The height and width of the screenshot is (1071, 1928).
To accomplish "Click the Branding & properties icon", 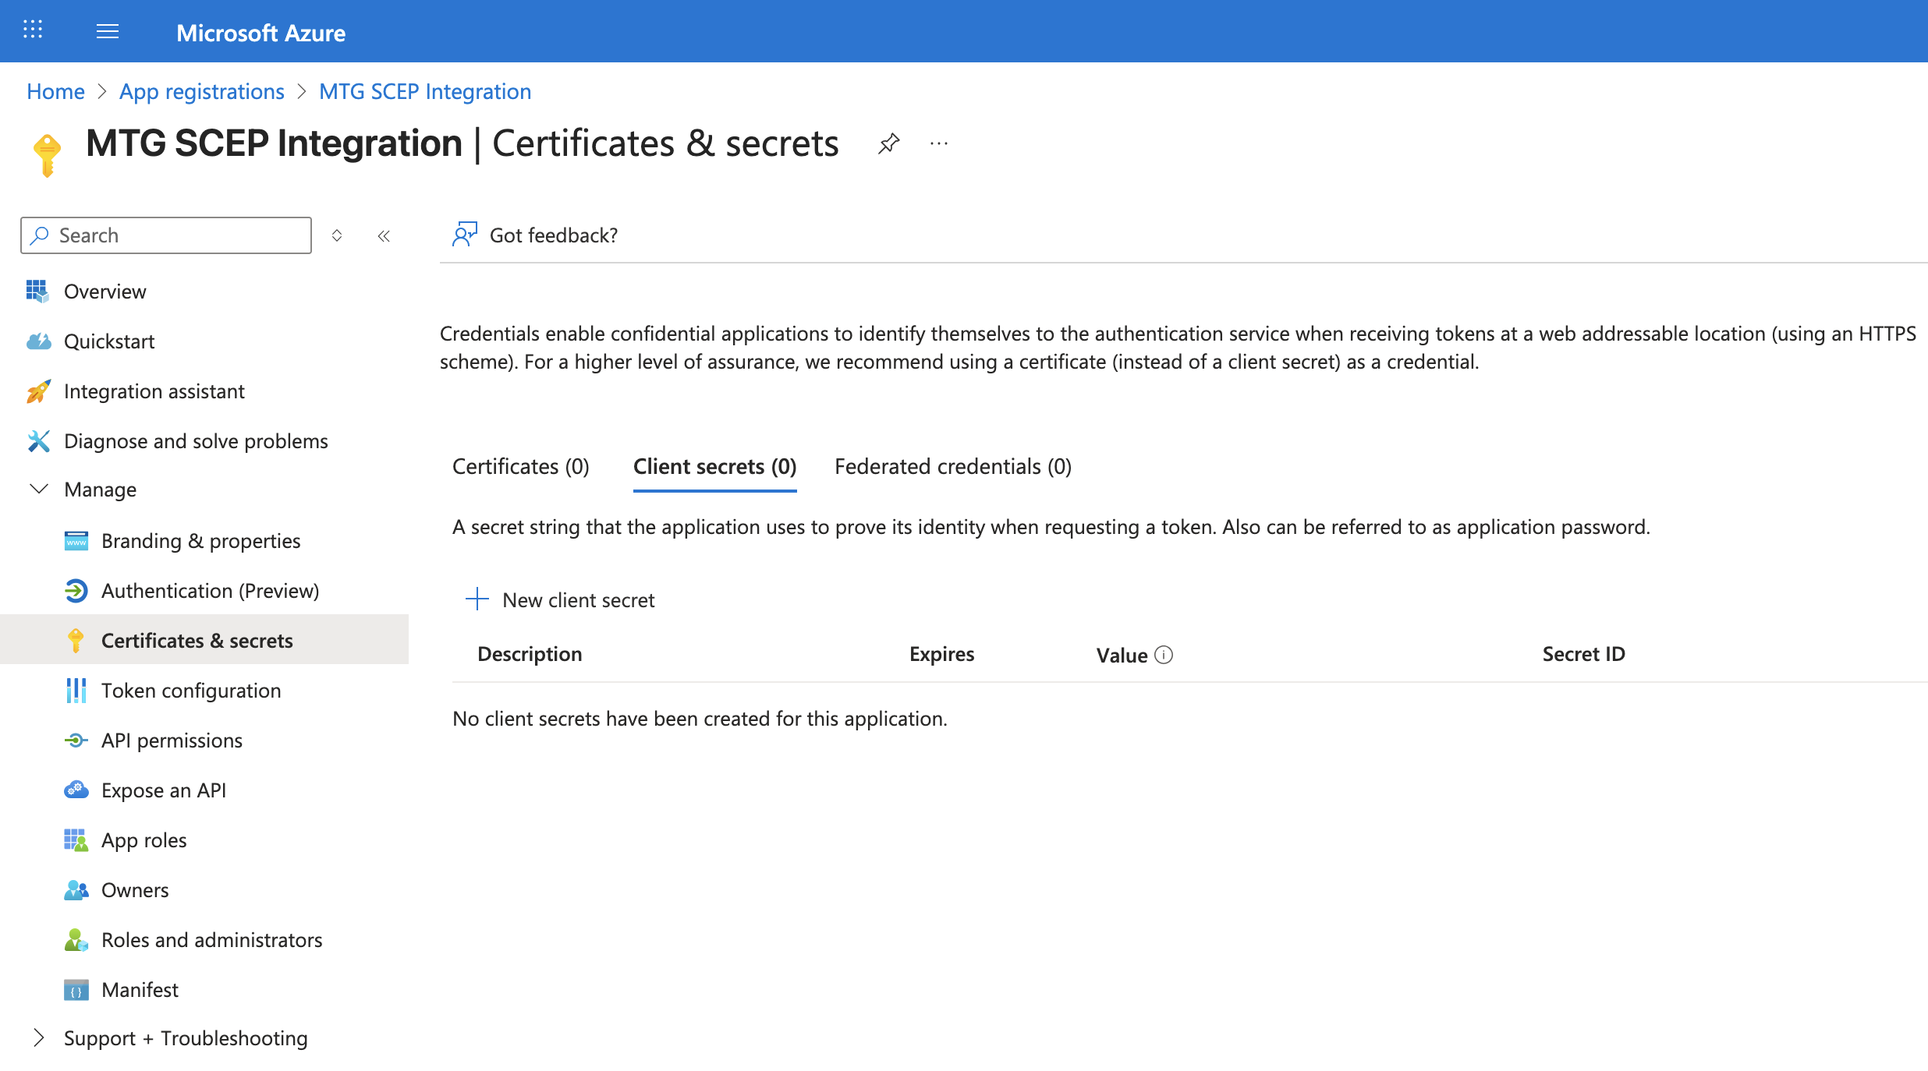I will pyautogui.click(x=76, y=540).
